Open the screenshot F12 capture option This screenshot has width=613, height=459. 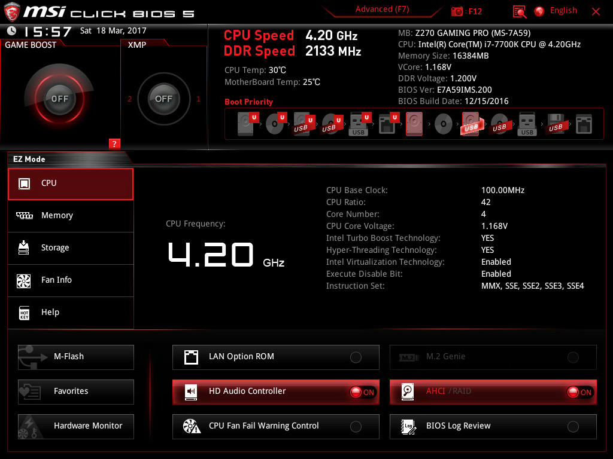(x=466, y=10)
